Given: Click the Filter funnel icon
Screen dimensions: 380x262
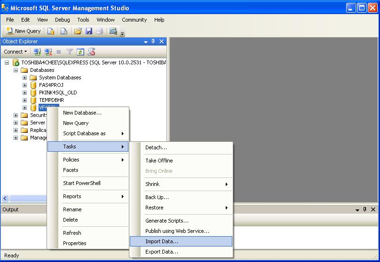Looking at the screenshot, I should [70, 52].
